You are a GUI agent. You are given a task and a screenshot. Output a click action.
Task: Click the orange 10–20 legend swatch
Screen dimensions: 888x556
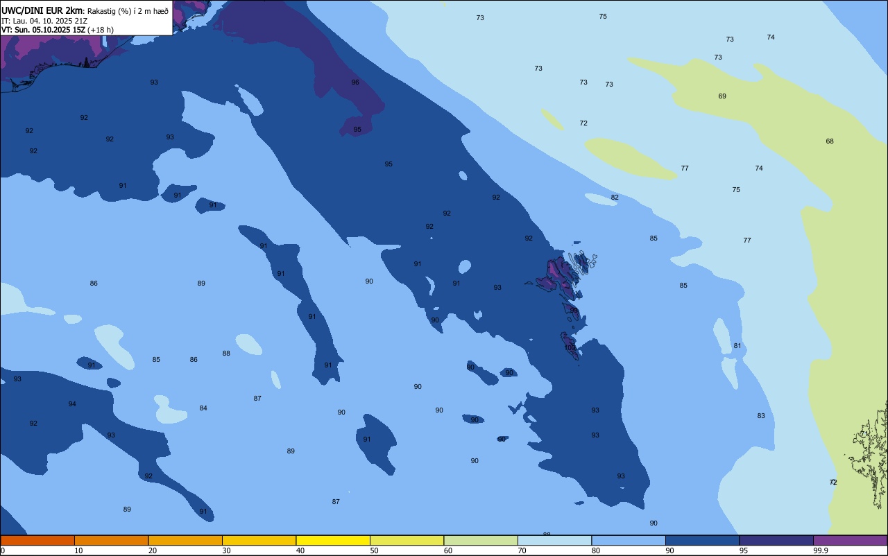(x=111, y=540)
